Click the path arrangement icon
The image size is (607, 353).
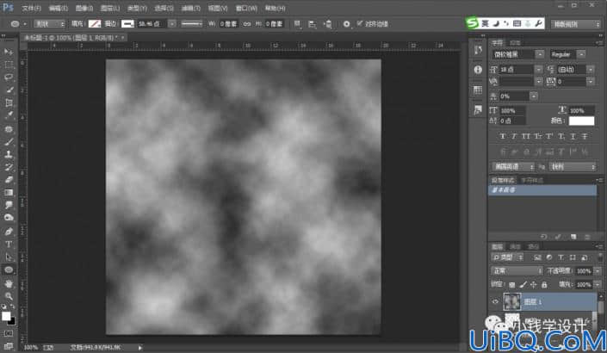click(327, 24)
